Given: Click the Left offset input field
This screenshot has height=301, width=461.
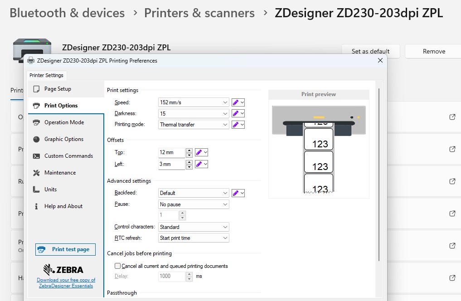Looking at the screenshot, I should coord(171,164).
